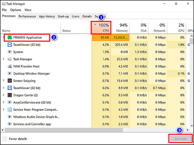Click the Fewer details label

(18, 139)
